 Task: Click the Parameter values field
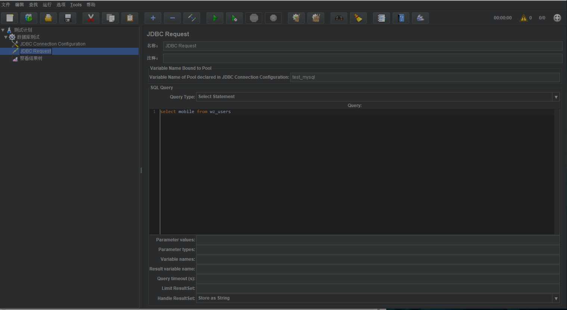[x=378, y=240]
